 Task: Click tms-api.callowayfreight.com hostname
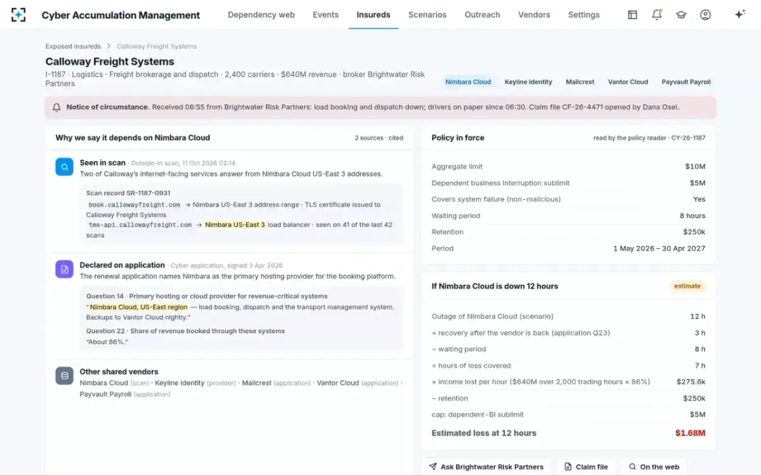(x=140, y=224)
